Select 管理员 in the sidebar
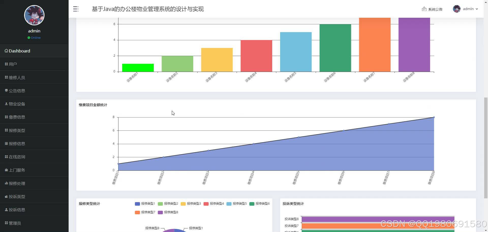This screenshot has width=488, height=232. coord(34,223)
